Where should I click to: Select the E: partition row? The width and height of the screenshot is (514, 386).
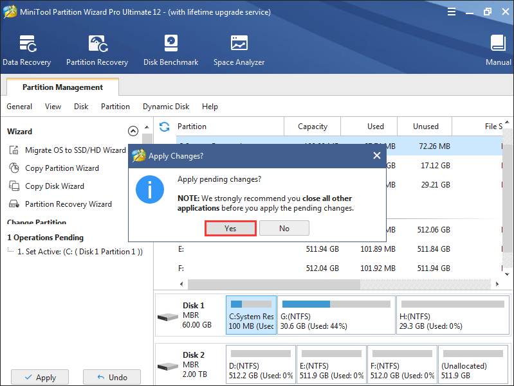click(339, 249)
